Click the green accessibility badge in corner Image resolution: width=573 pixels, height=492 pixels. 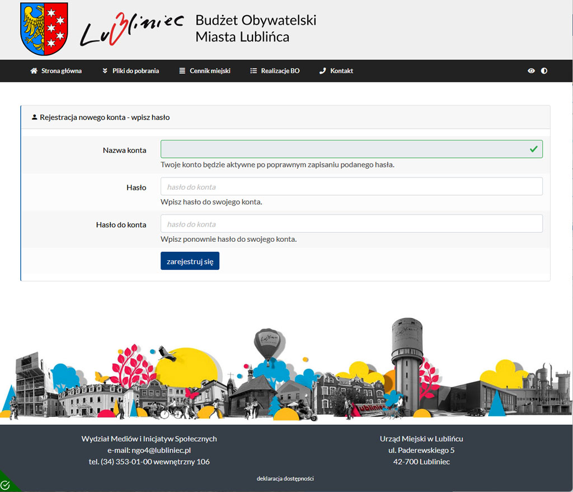pos(6,485)
